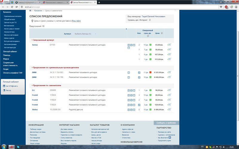Open info icon for Seinsa D1165 row
Image resolution: width=239 pixels, height=149 pixels.
pyautogui.click(x=131, y=45)
